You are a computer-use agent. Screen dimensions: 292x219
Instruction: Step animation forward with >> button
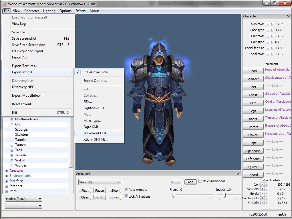click(114, 197)
